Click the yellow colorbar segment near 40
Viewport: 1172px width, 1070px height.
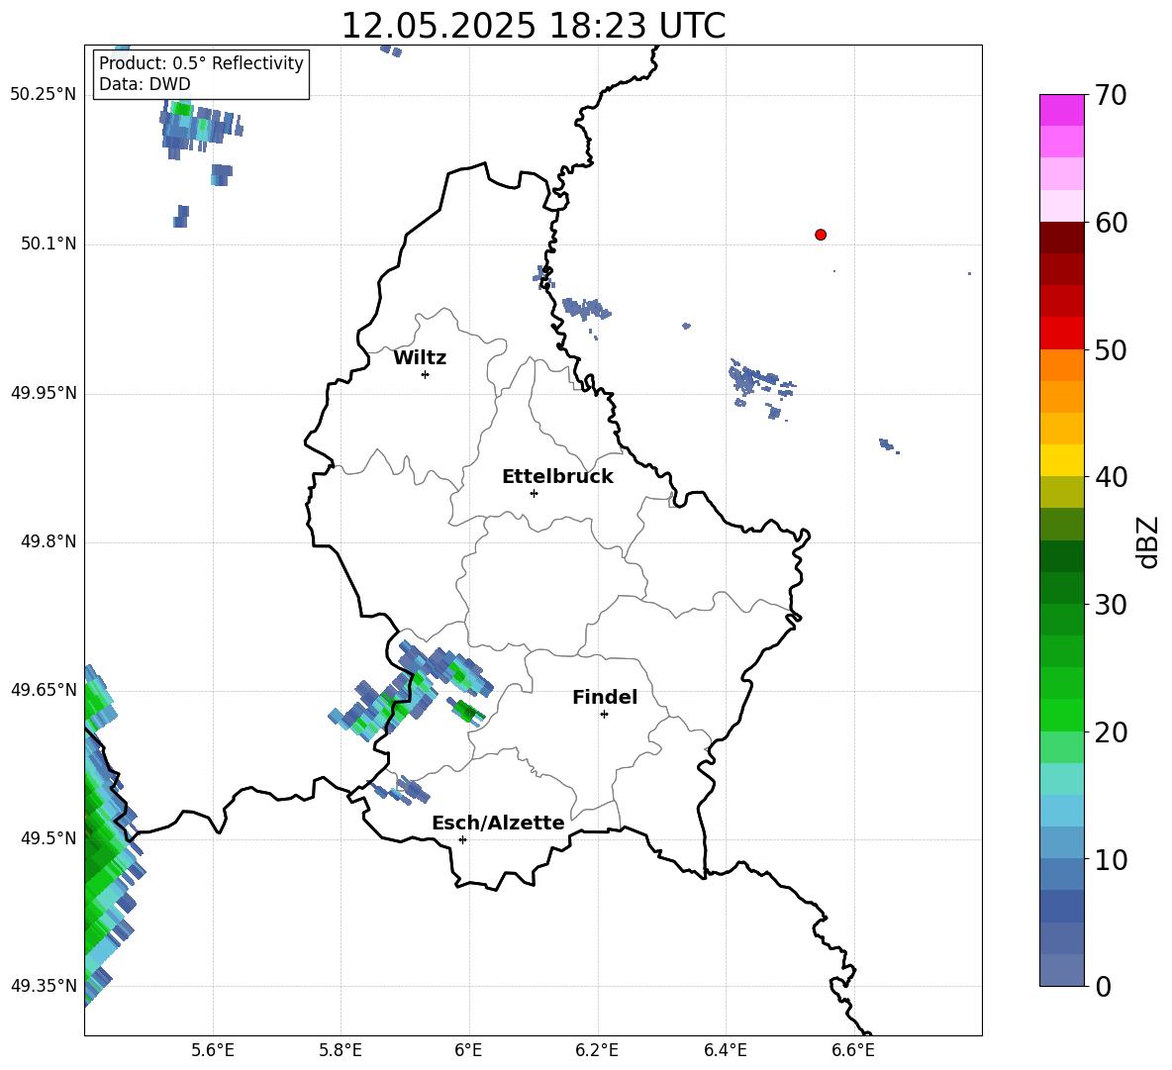pos(1062,460)
